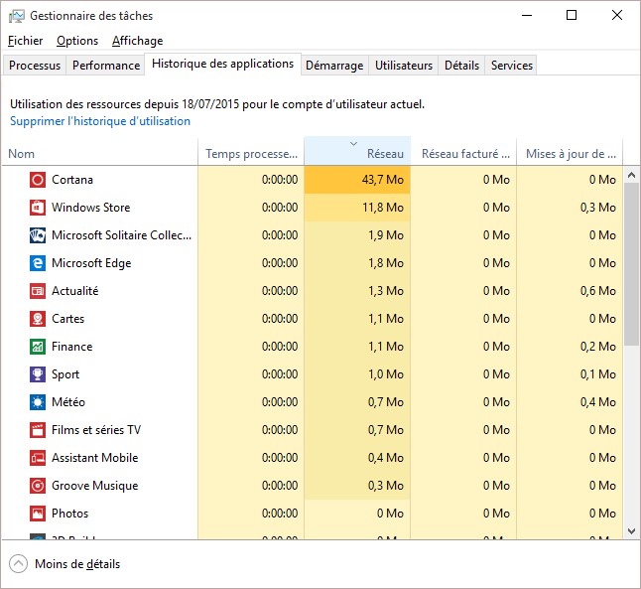Click the Sport trophy icon

(37, 374)
